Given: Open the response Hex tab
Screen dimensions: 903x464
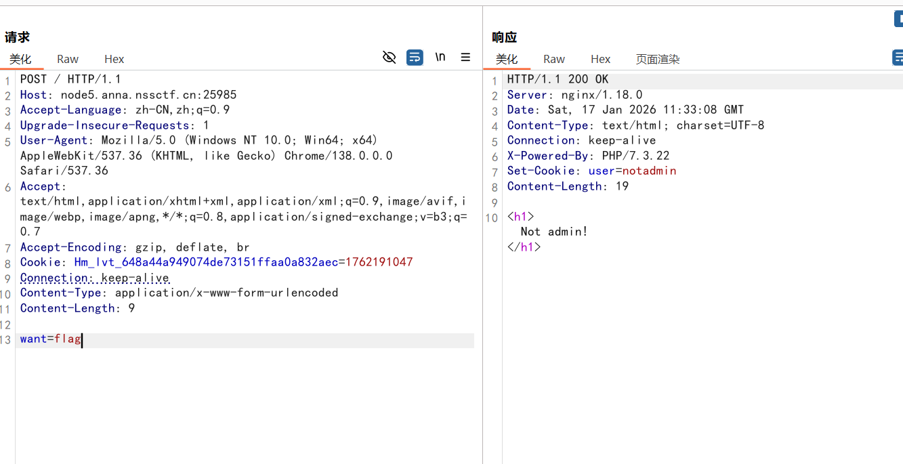Looking at the screenshot, I should point(600,59).
